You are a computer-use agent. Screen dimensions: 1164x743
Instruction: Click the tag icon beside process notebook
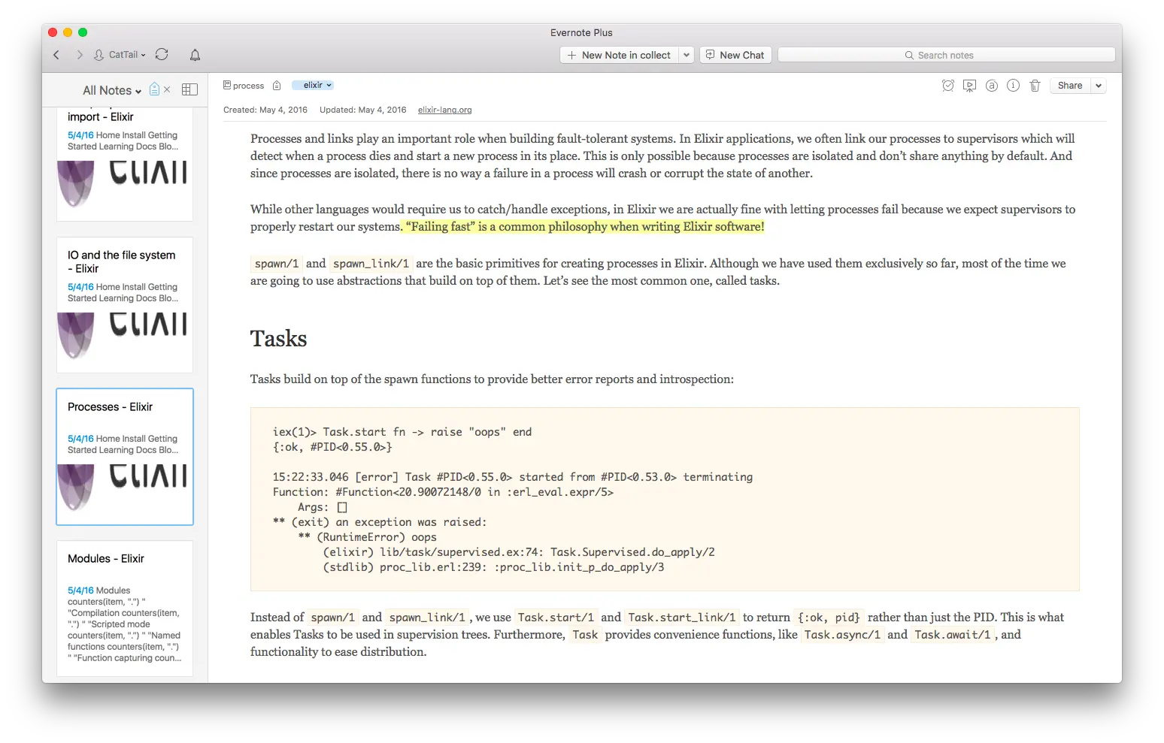(277, 86)
